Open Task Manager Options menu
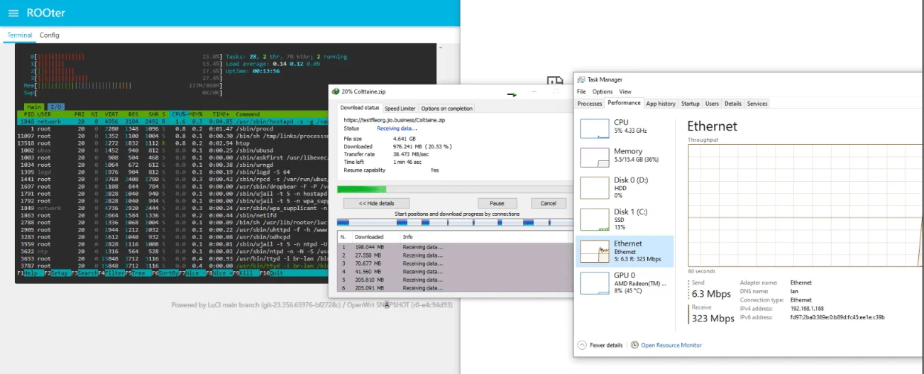This screenshot has width=924, height=374. tap(603, 92)
